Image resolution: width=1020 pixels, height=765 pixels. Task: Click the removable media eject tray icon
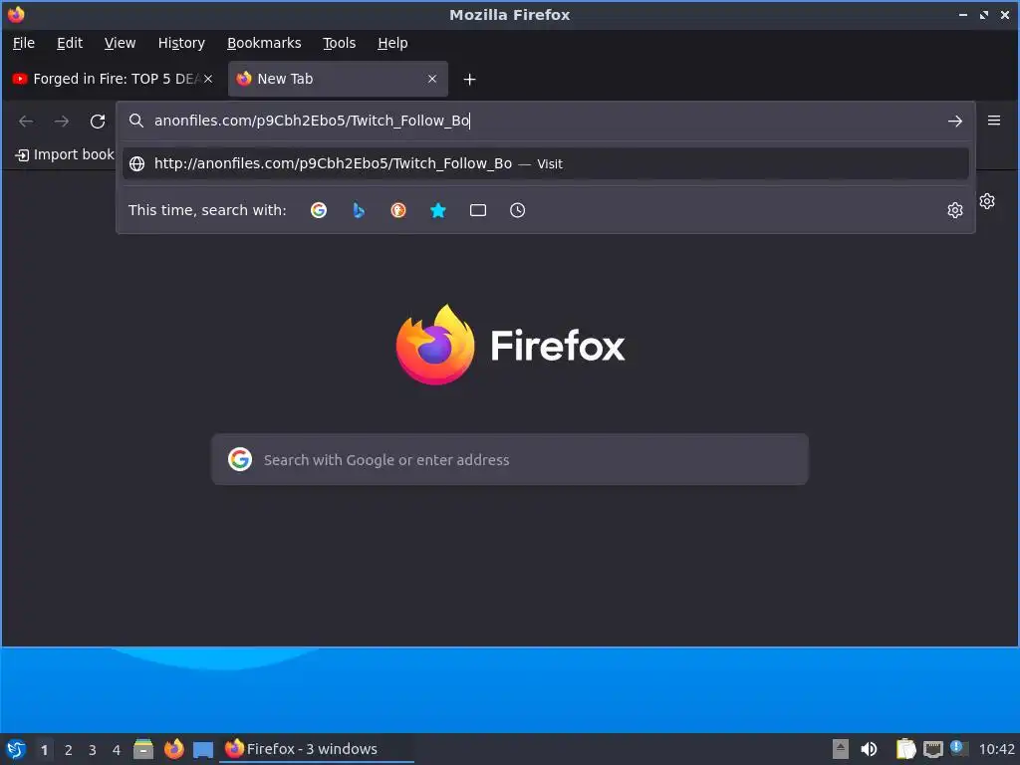coord(841,749)
